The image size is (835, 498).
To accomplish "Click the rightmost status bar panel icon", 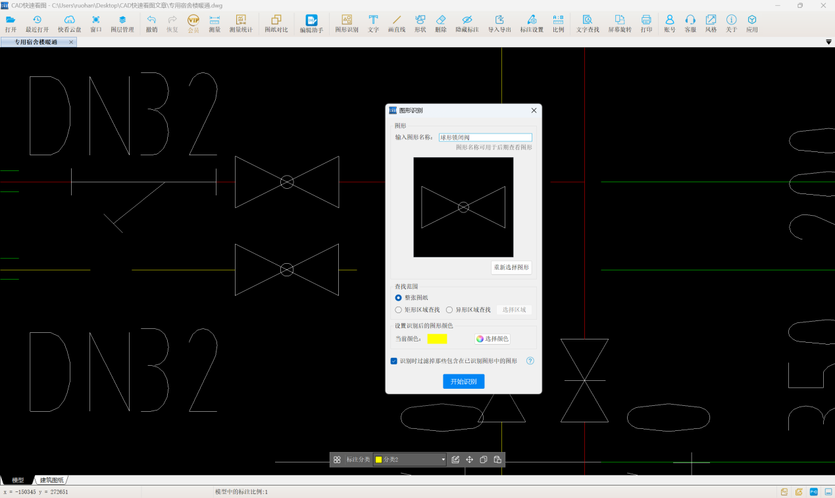I will click(828, 491).
